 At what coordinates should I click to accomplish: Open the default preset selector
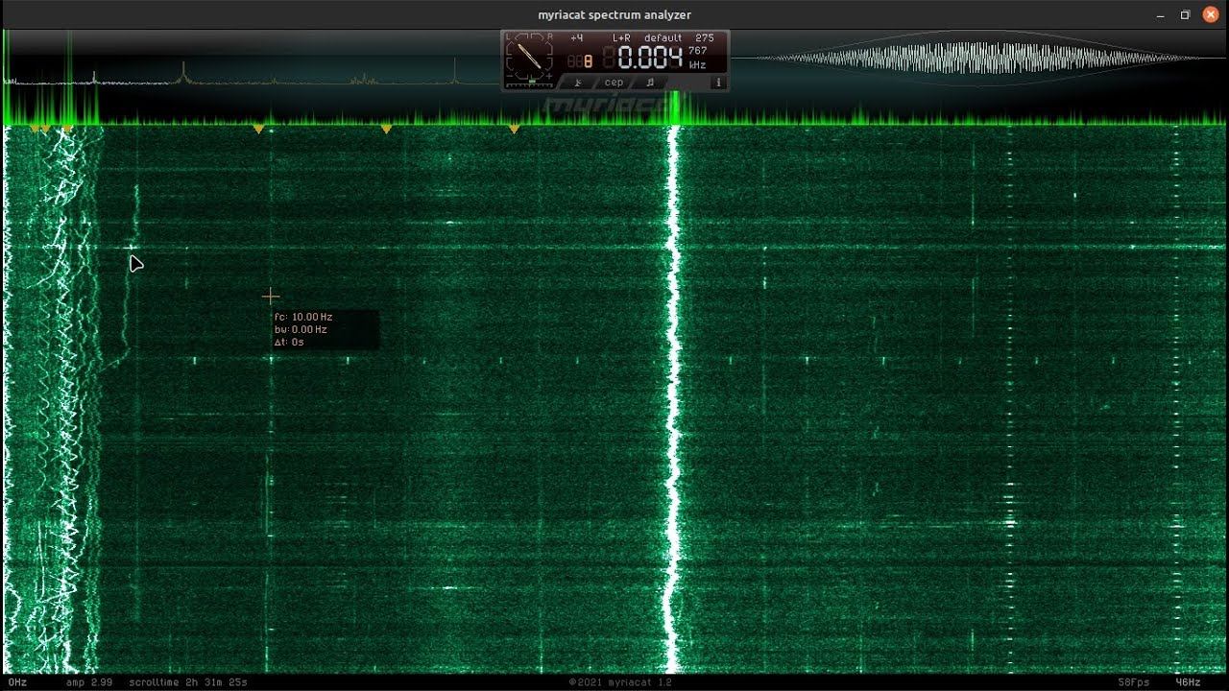pyautogui.click(x=663, y=38)
